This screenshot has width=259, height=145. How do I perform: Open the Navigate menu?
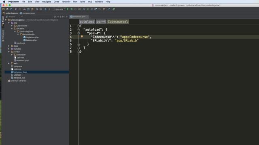tap(47, 2)
